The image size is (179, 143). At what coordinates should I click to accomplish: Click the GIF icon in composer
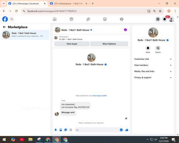pyautogui.click(x=71, y=130)
